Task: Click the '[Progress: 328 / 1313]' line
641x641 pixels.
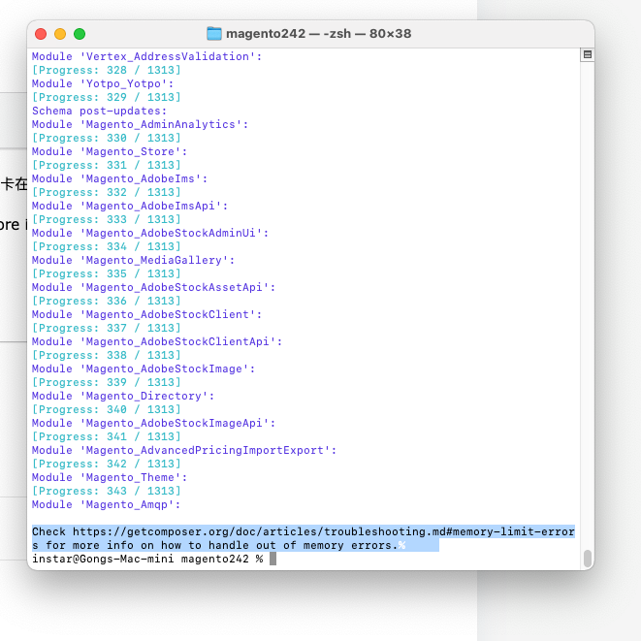Action: (x=107, y=70)
